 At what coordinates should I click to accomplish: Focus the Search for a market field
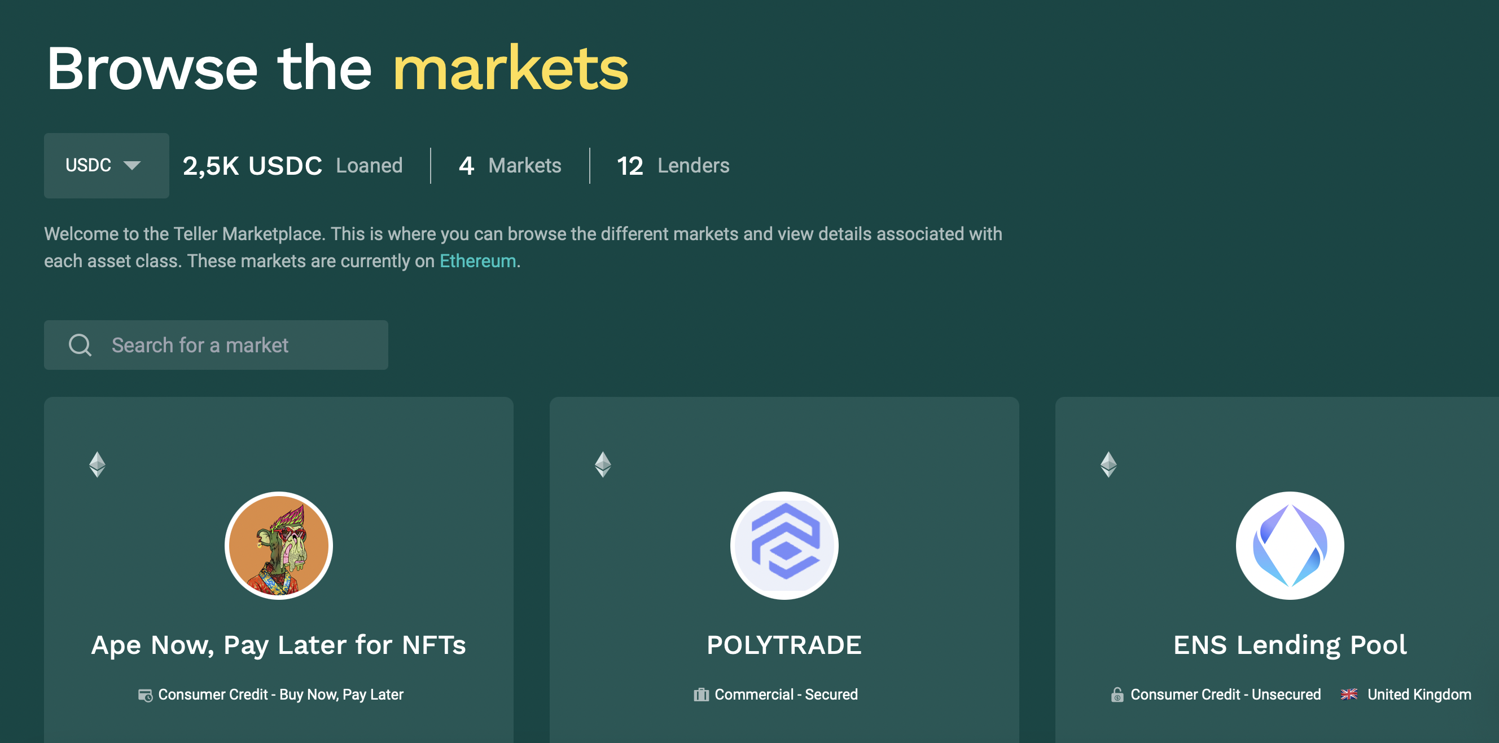216,346
